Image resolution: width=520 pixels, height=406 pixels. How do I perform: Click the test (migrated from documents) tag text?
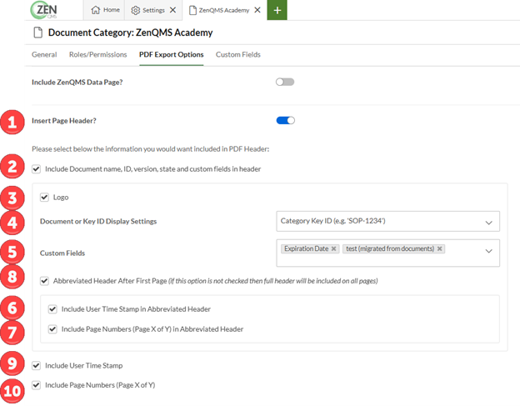click(390, 248)
